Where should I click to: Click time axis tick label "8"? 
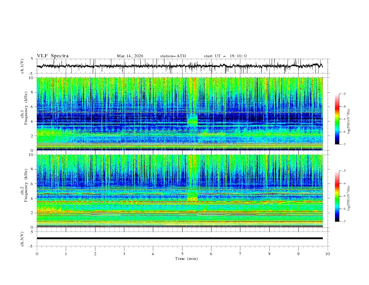269,254
